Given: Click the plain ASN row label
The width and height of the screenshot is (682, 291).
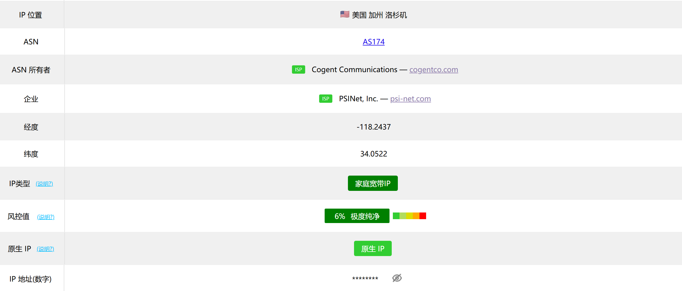Looking at the screenshot, I should [x=31, y=42].
